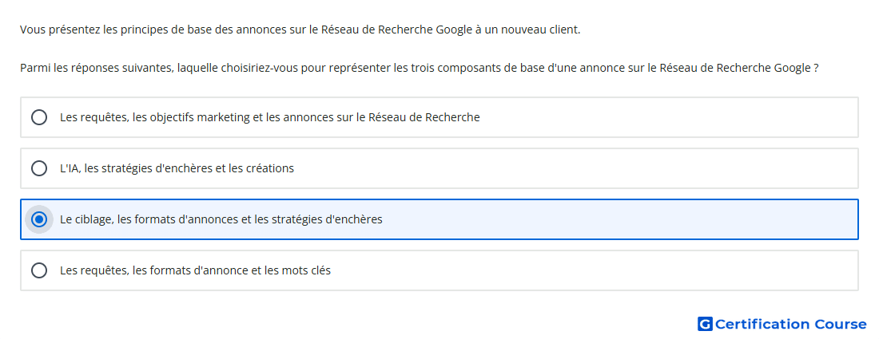Click the words 'stratégies d'enchères' in the highlighted answer
Screen dimensions: 879x339
tap(327, 219)
